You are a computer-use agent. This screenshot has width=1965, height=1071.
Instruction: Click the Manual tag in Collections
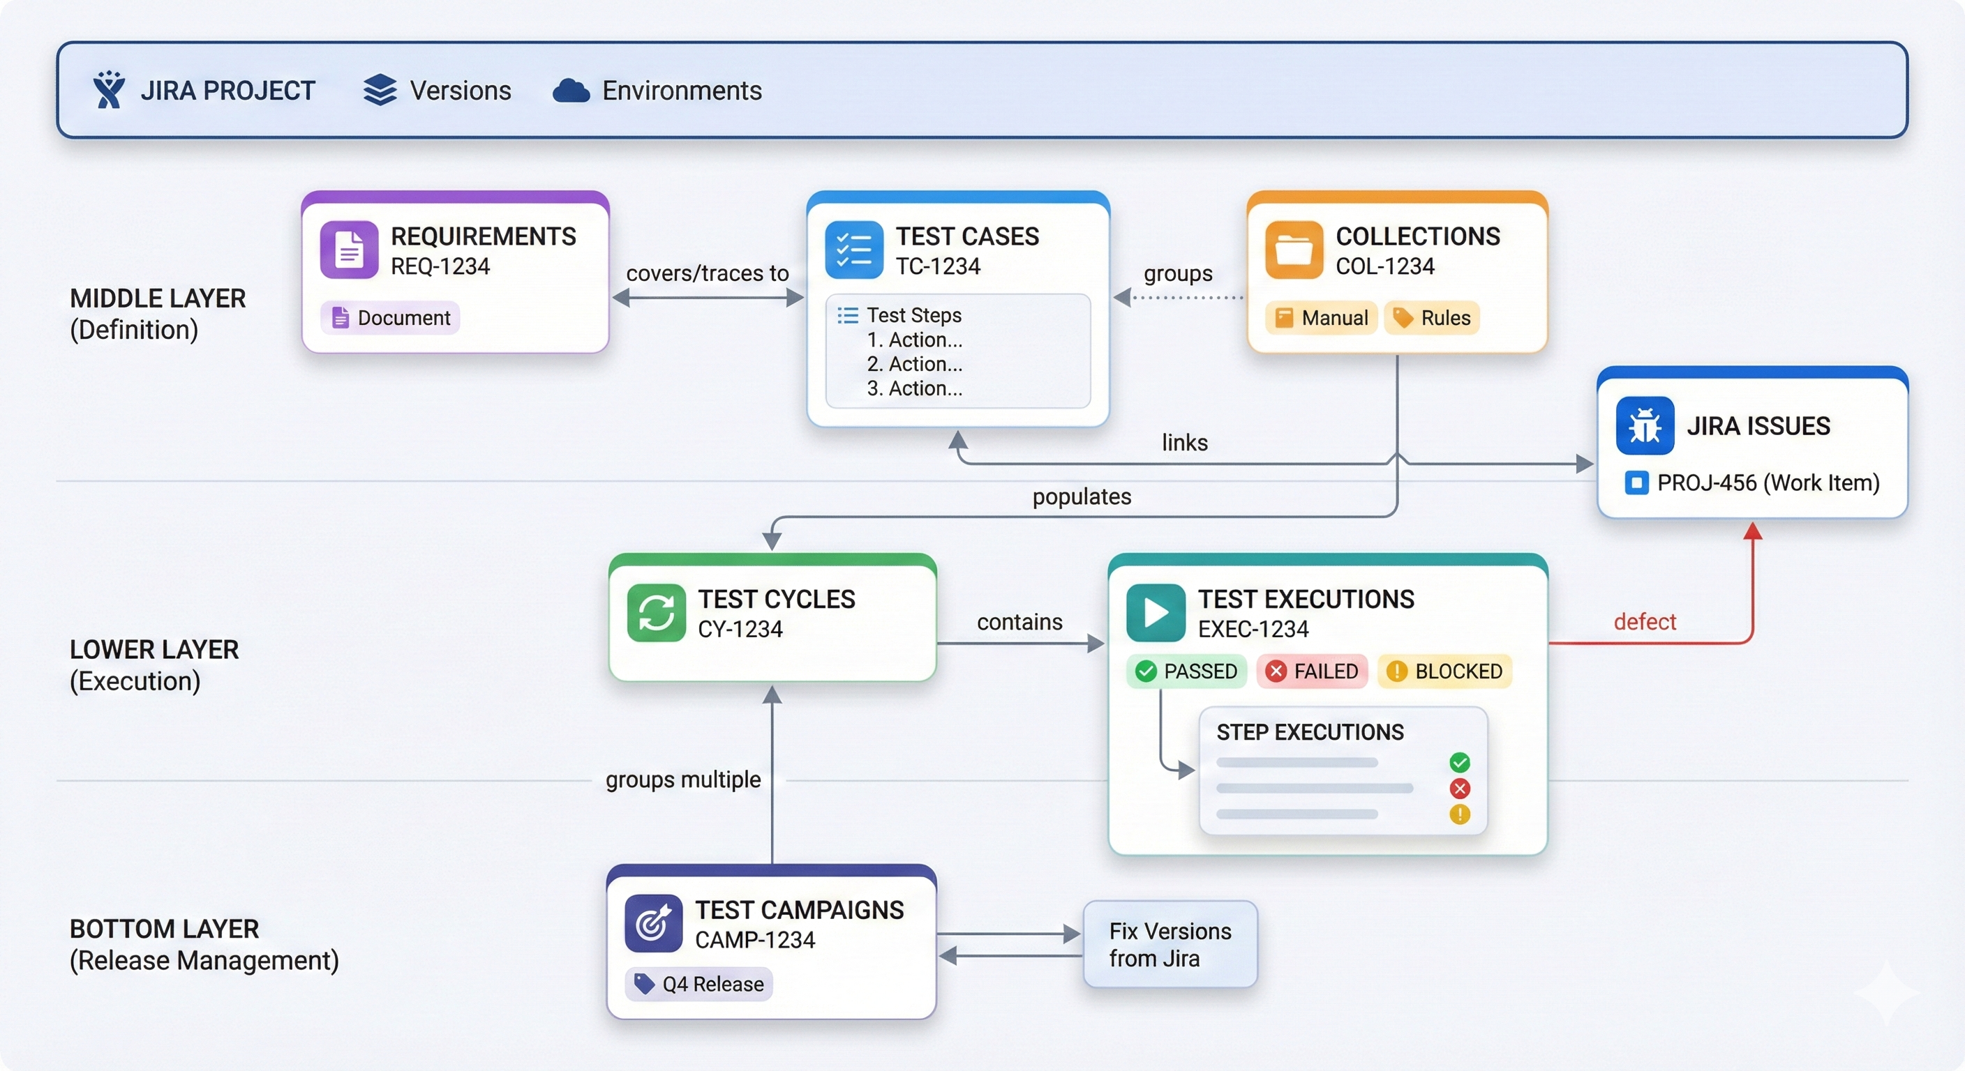click(x=1322, y=318)
